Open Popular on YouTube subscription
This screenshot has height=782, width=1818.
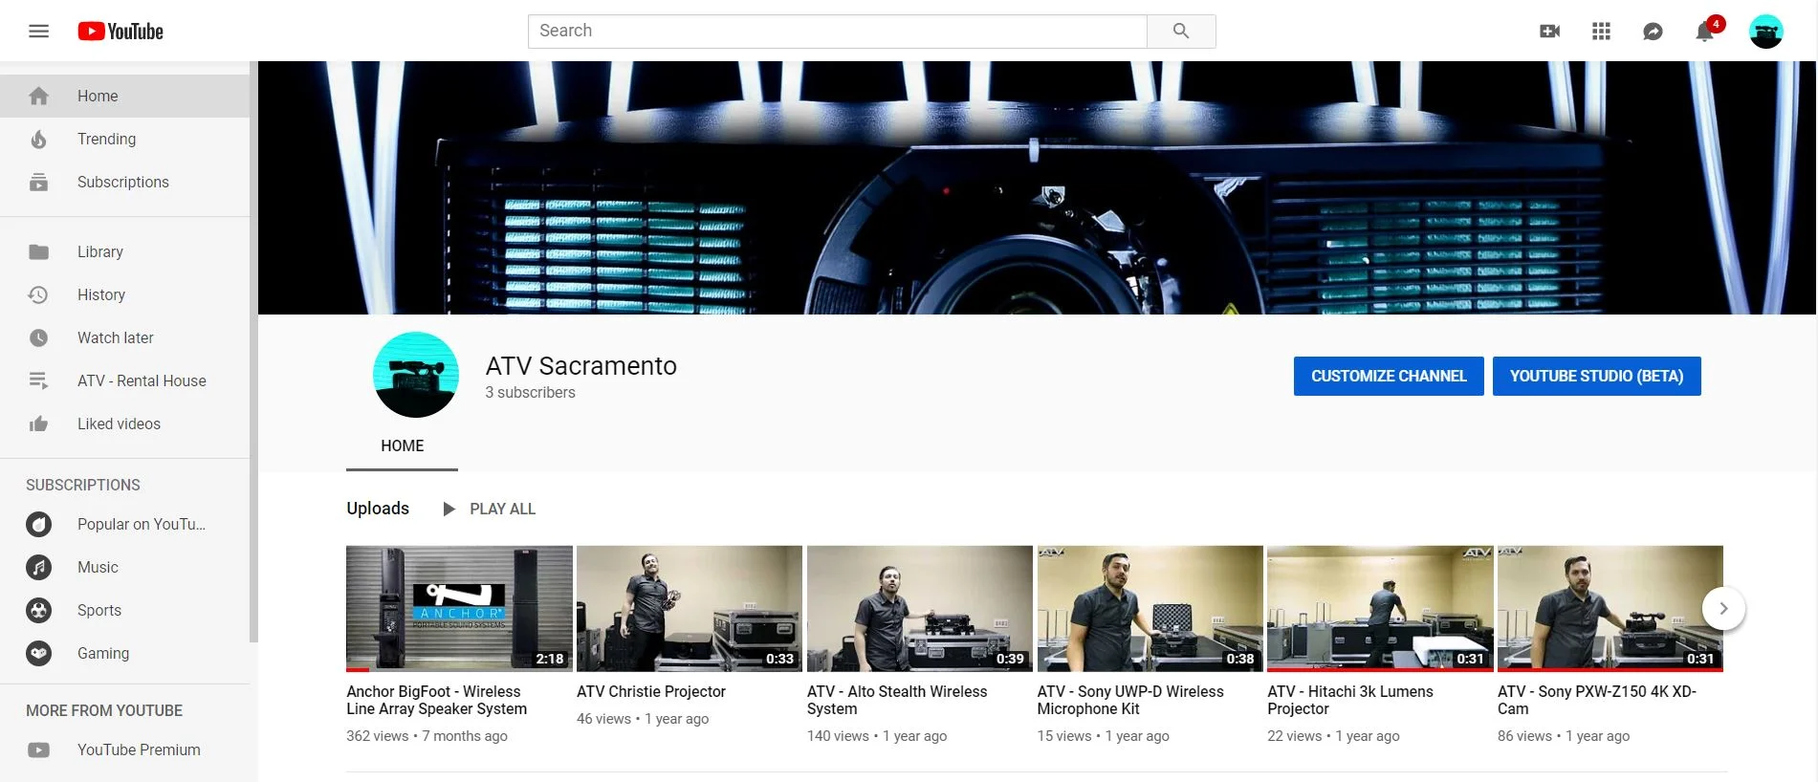coord(124,524)
